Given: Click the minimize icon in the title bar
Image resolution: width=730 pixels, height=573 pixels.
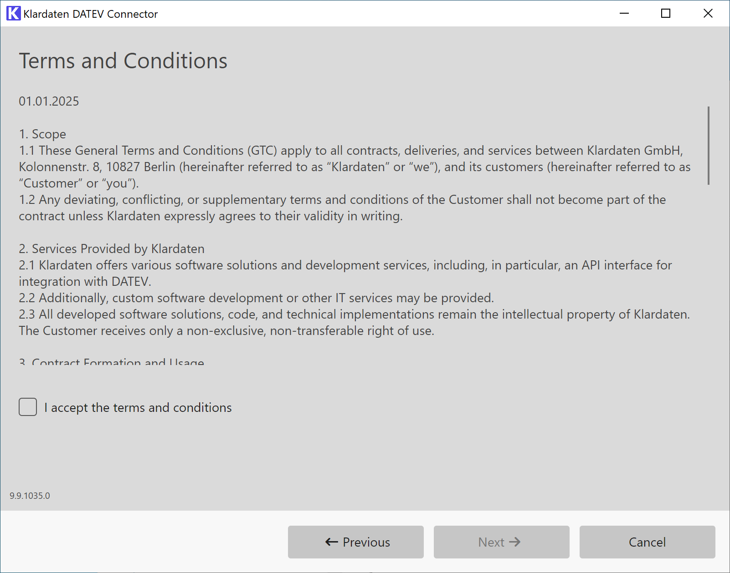Looking at the screenshot, I should click(624, 14).
